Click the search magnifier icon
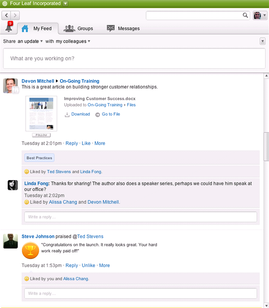 (245, 15)
